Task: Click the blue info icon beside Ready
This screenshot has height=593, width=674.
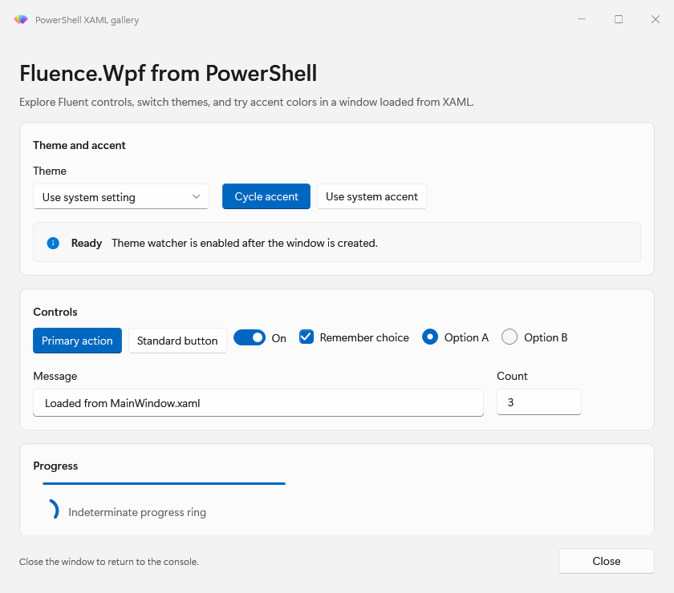Action: coord(53,243)
